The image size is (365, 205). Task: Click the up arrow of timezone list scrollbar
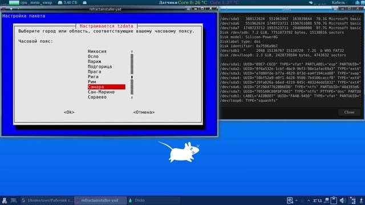pyautogui.click(x=132, y=51)
